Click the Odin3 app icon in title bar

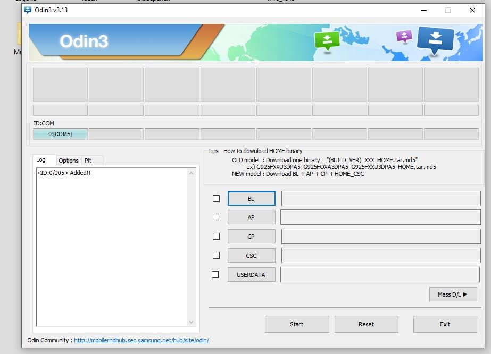pyautogui.click(x=28, y=10)
